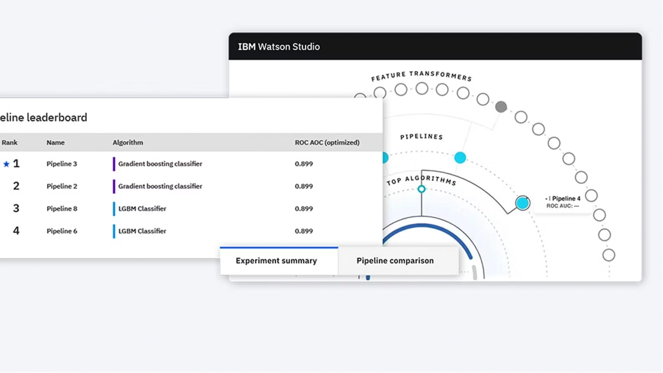Open the Pipeline comparison tab
Screen dimensions: 663x373
tap(395, 261)
